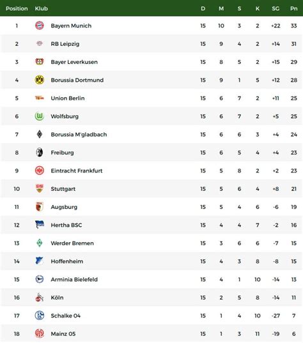Open the Union Berlin team link

[68, 98]
